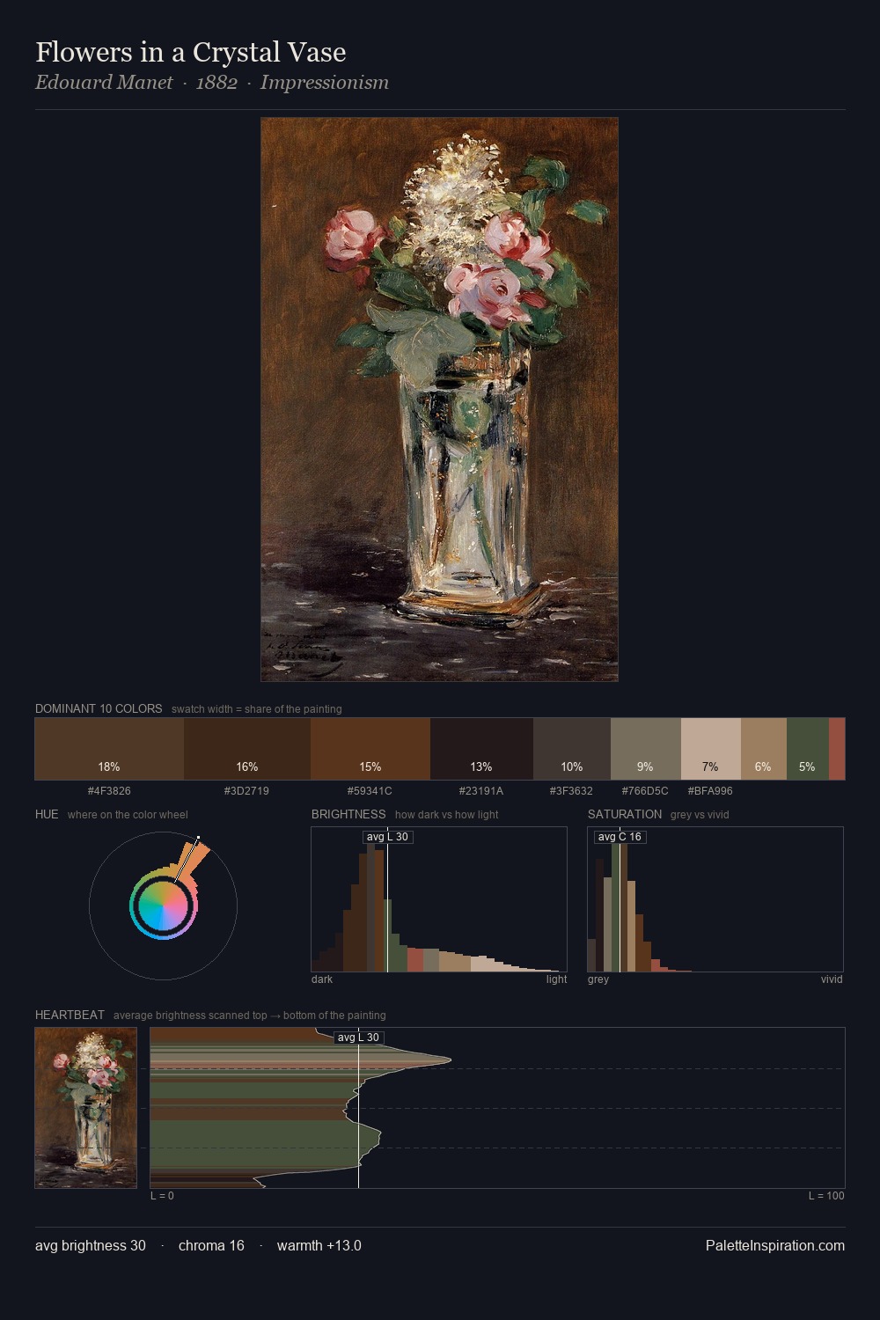Click the hex code '#23191A' label
This screenshot has height=1320, width=880.
tap(481, 790)
